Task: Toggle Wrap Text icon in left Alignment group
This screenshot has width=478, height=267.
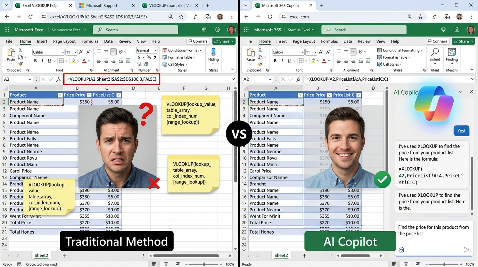Action: pos(129,61)
